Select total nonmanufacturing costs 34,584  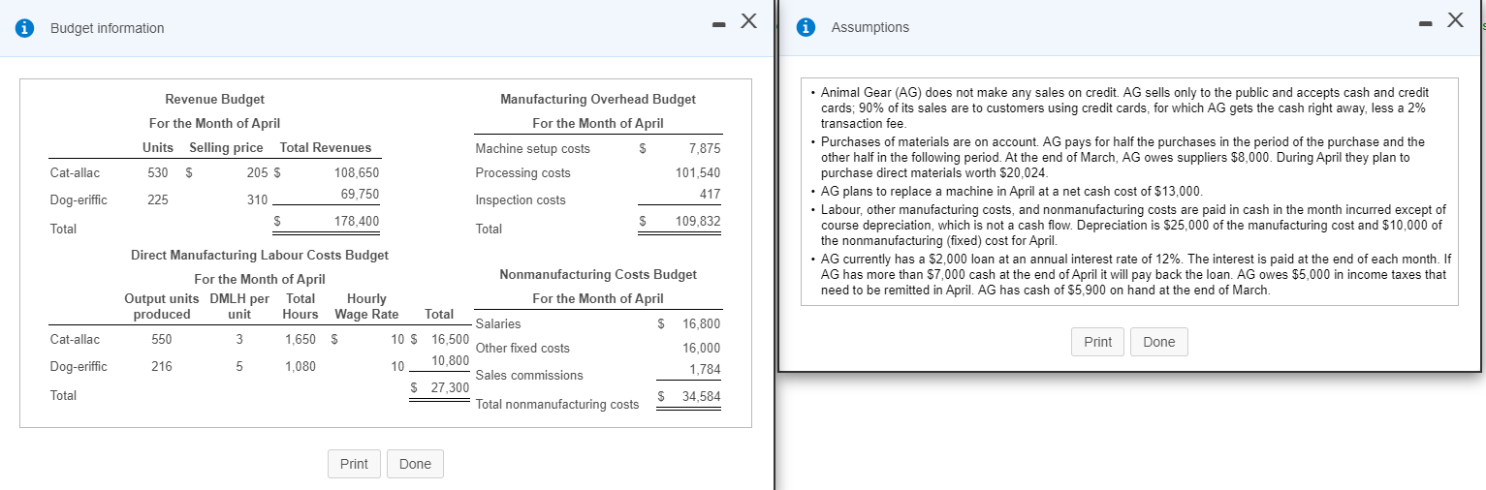click(702, 396)
